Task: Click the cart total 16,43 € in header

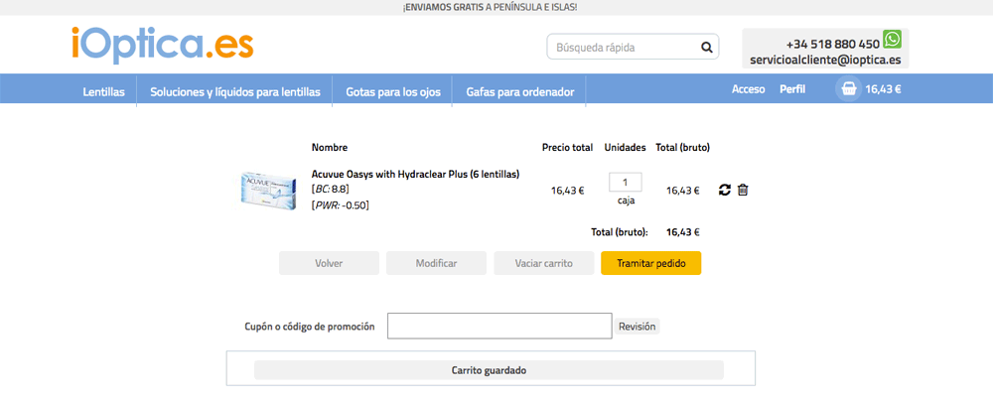Action: 884,89
